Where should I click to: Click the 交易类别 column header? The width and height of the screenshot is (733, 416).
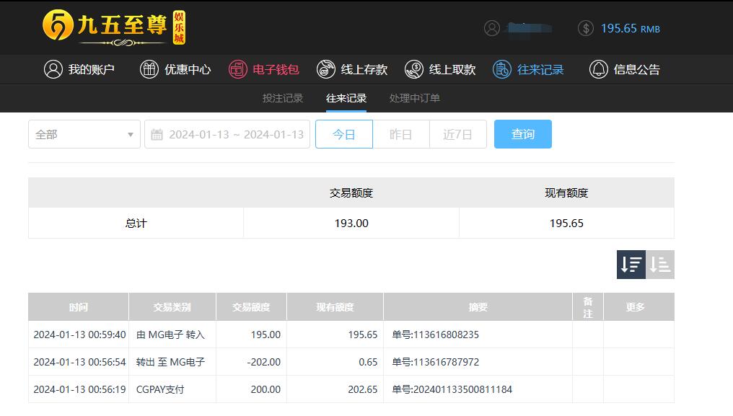tap(172, 307)
